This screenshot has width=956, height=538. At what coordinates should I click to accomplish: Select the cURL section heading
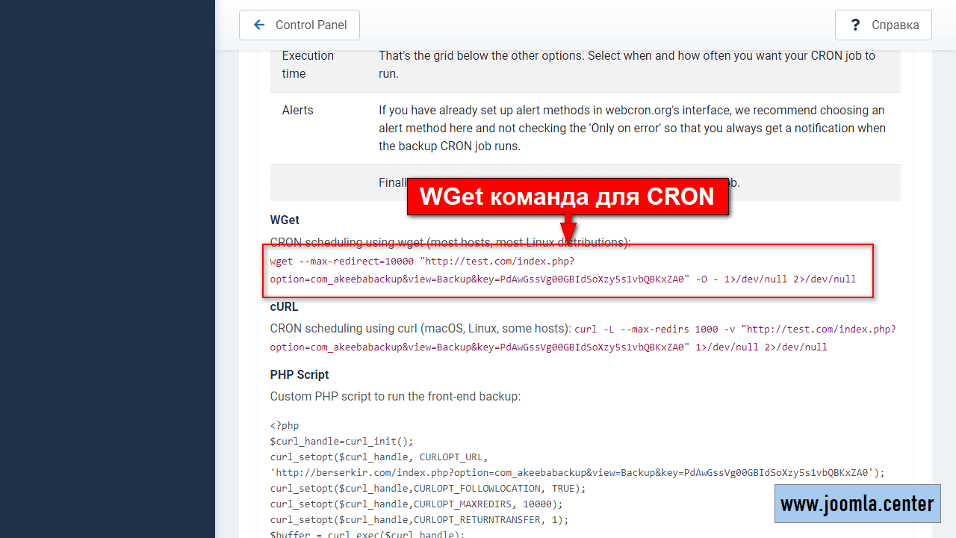tap(284, 306)
